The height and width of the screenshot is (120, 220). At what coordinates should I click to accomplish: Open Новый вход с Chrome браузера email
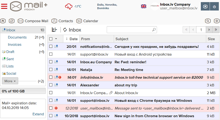pos(153,100)
